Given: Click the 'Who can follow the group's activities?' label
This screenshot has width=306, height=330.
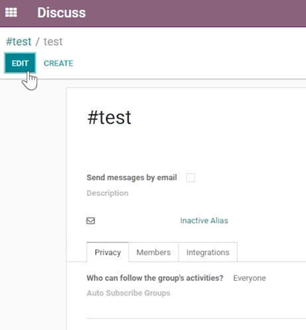Looking at the screenshot, I should (x=155, y=278).
